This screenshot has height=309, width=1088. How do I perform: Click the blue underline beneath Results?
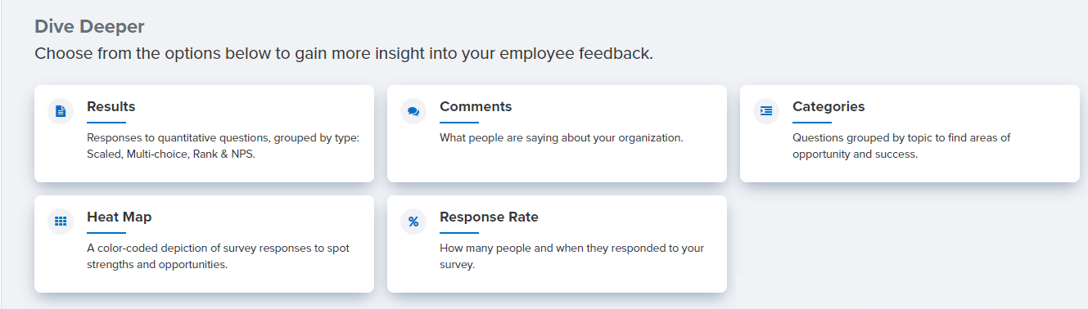click(x=106, y=122)
